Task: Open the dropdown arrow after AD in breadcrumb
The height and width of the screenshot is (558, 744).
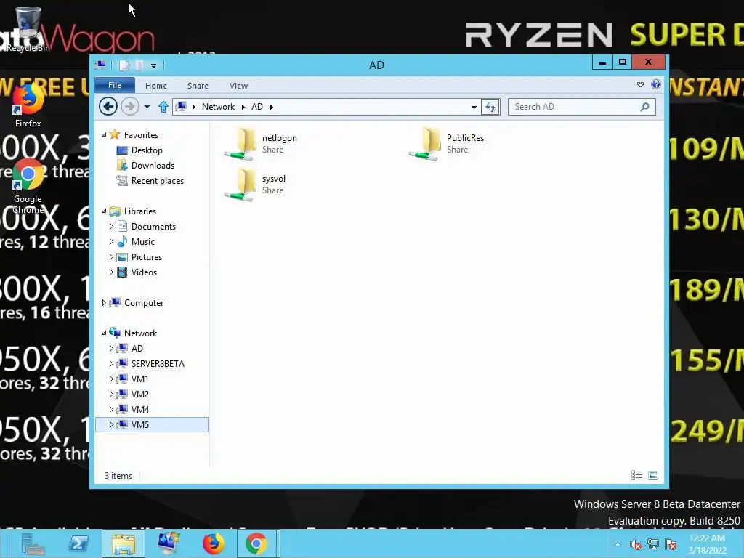Action: [x=272, y=107]
